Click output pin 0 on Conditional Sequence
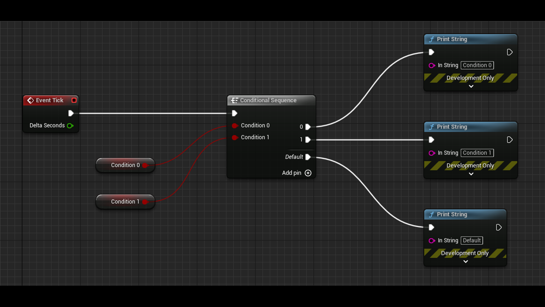 click(308, 127)
